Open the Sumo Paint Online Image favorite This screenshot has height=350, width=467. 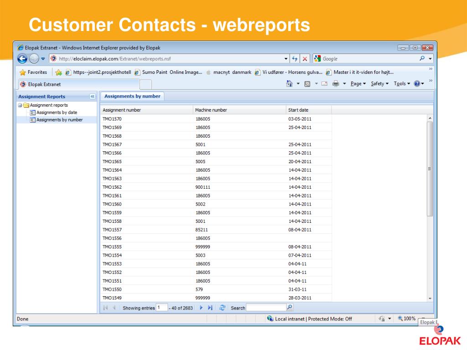pos(168,72)
